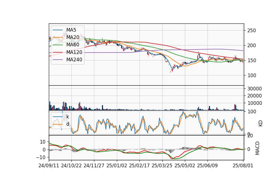Click the d label in the KD legend
271x195 pixels.
68,124
